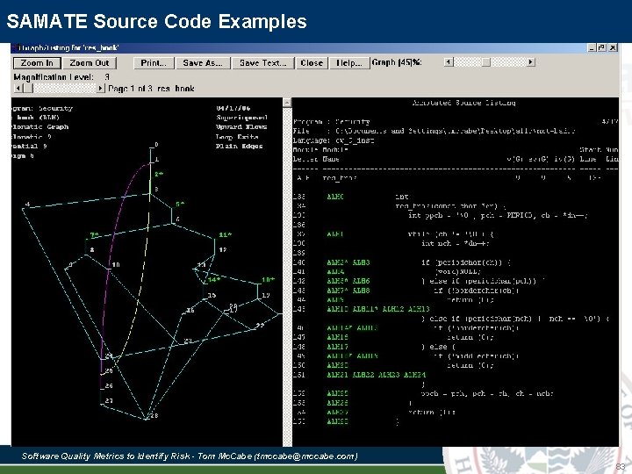Screen dimensions: 632x474
Task: Open the Help... button
Action: point(349,63)
